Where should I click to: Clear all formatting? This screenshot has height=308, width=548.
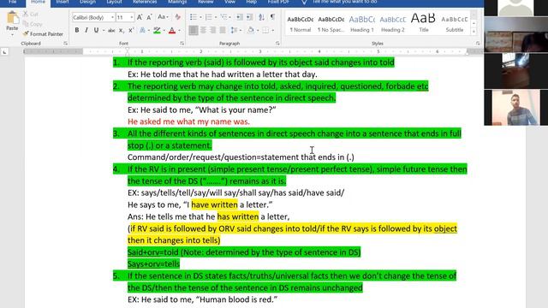[177, 17]
